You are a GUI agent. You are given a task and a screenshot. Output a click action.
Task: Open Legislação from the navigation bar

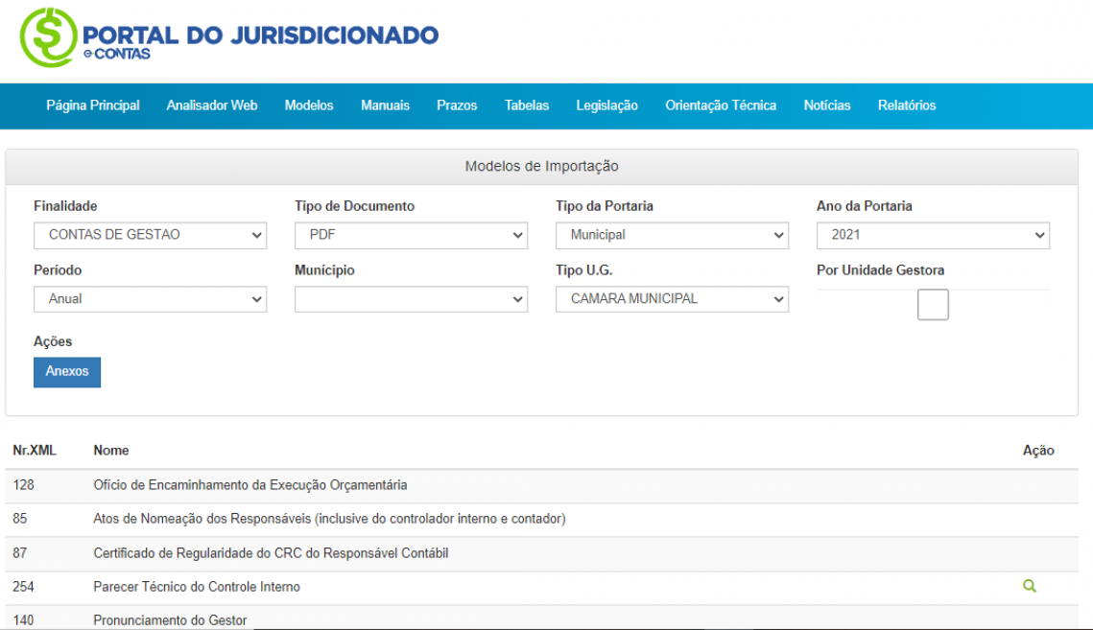606,105
